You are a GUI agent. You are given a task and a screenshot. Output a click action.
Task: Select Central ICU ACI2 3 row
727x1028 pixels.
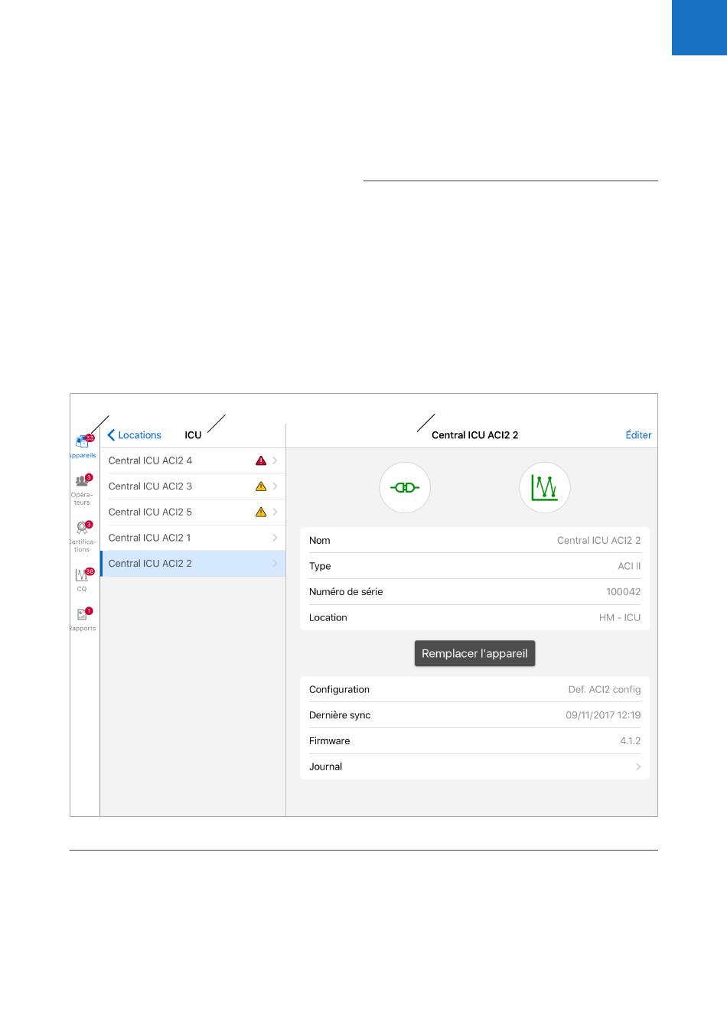[193, 486]
